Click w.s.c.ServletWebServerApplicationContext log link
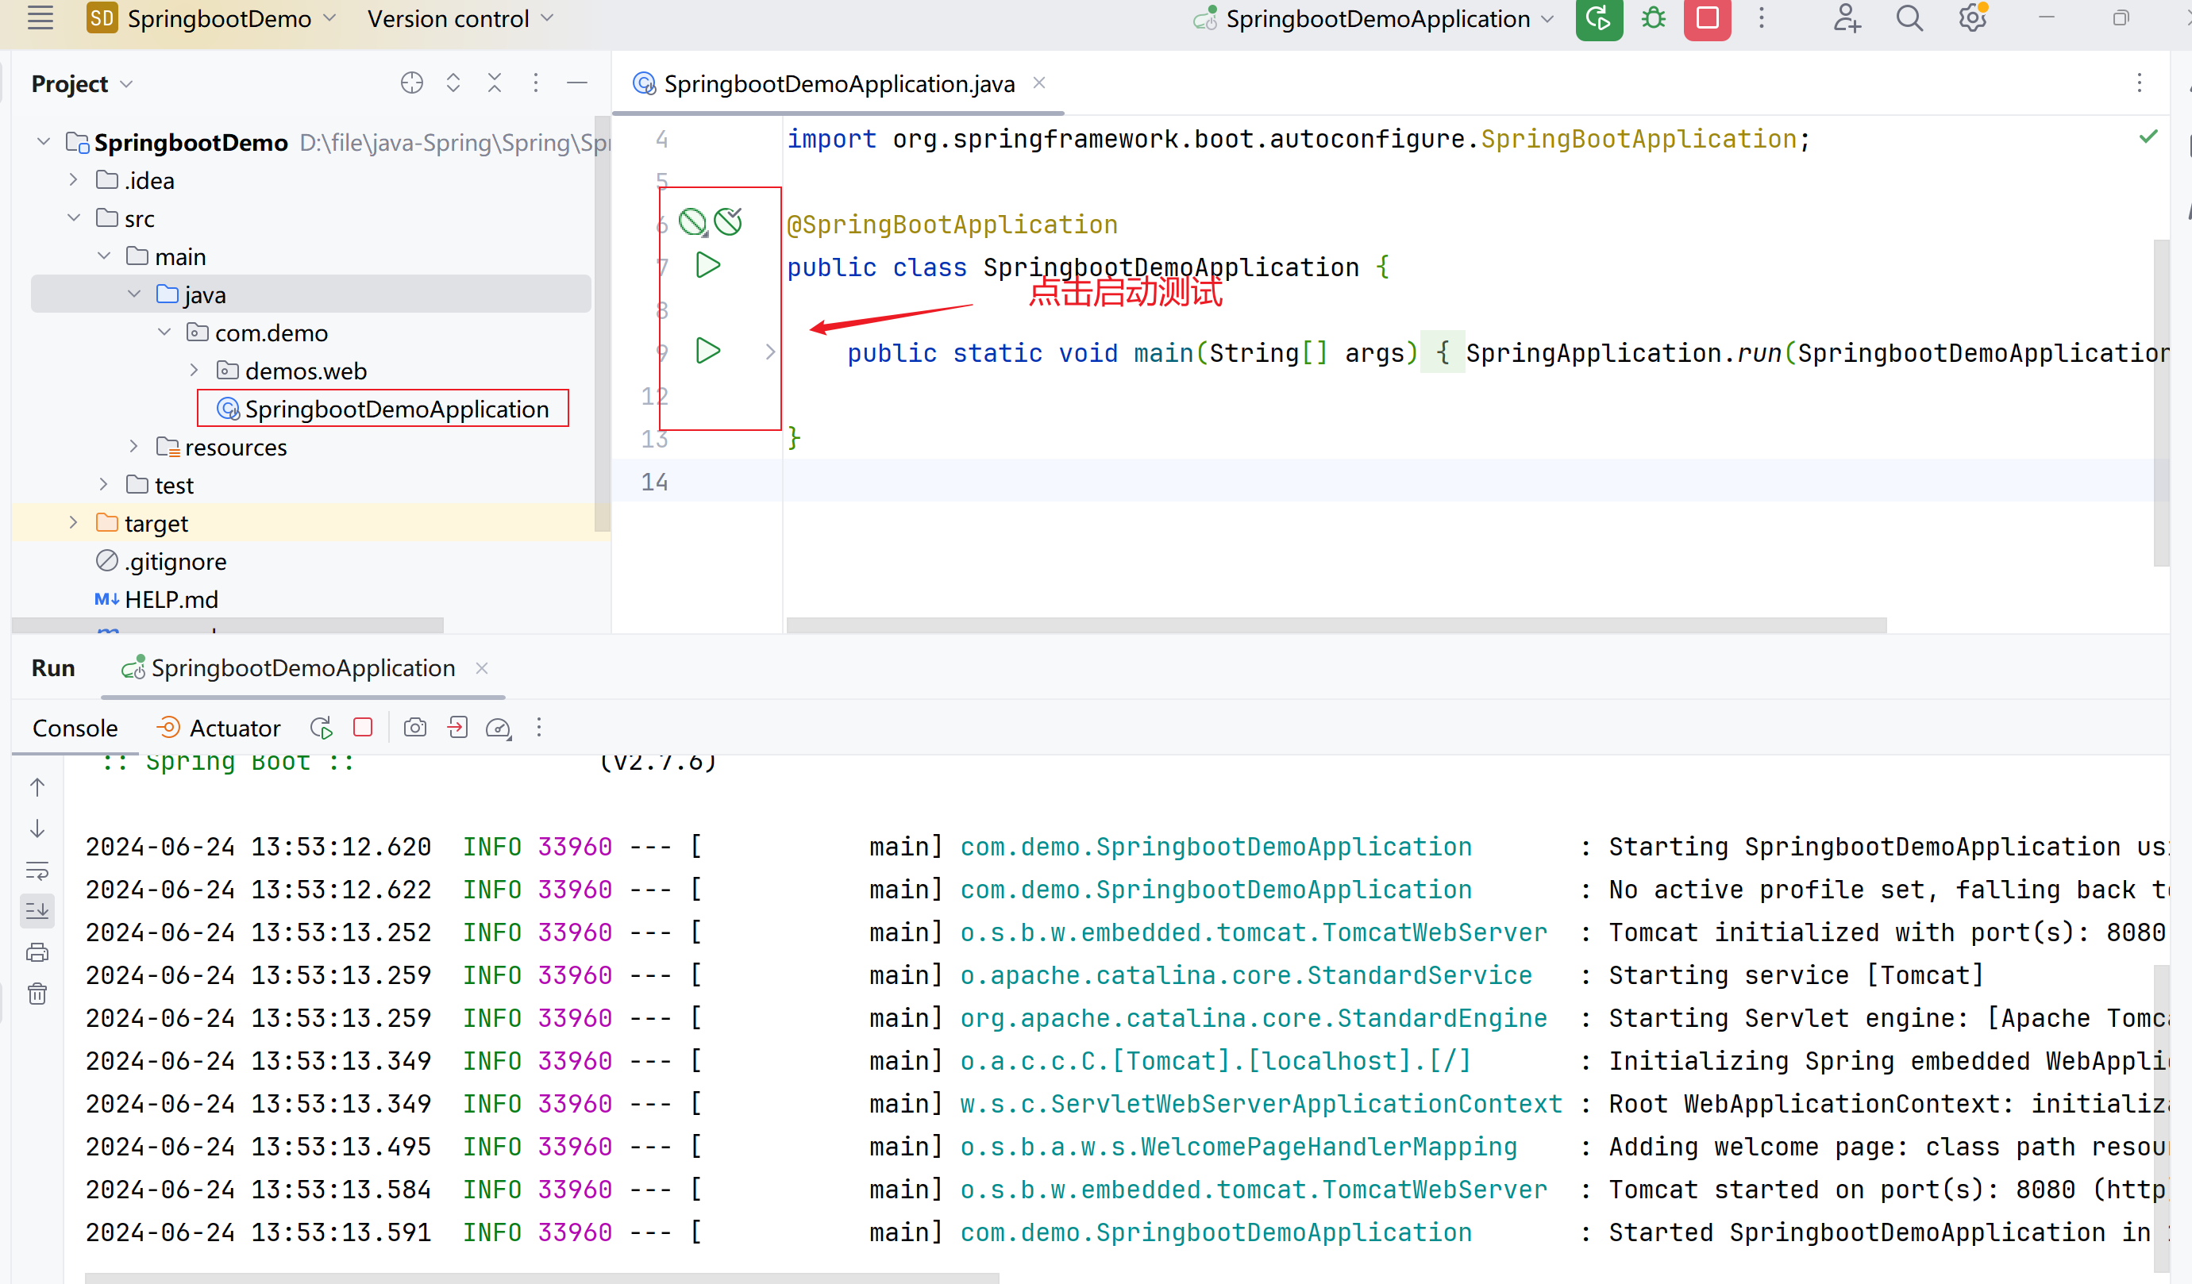 pyautogui.click(x=1261, y=1104)
